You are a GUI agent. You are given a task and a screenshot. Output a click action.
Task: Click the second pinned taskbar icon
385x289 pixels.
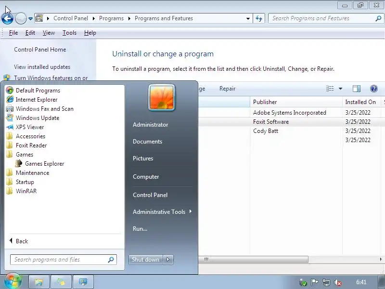pos(61,282)
